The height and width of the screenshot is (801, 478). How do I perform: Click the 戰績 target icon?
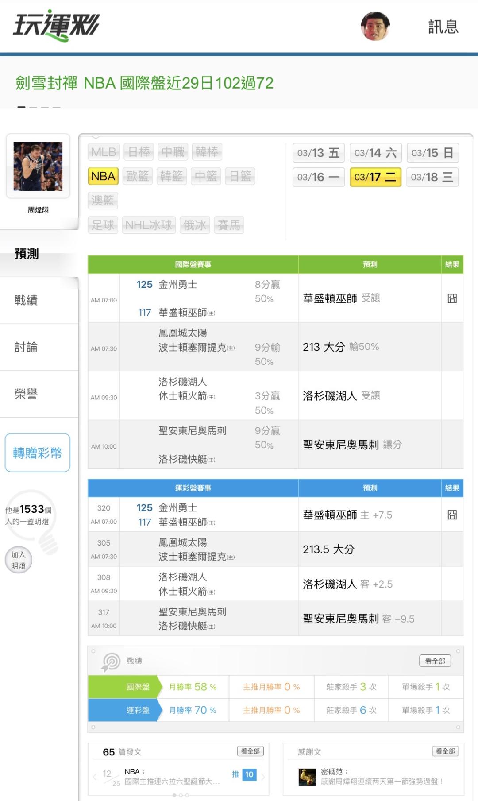pyautogui.click(x=111, y=662)
